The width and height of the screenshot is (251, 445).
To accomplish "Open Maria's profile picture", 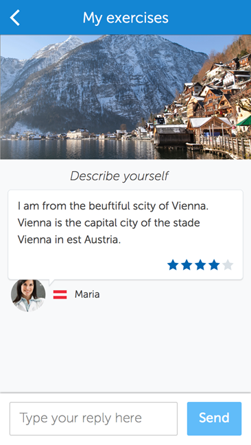I will [28, 296].
